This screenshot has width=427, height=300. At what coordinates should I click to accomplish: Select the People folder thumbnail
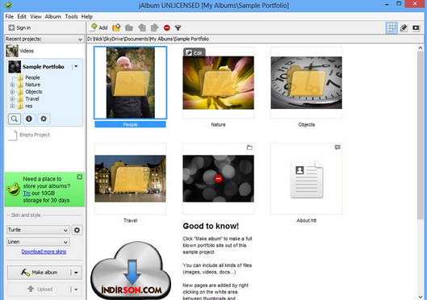pos(130,83)
